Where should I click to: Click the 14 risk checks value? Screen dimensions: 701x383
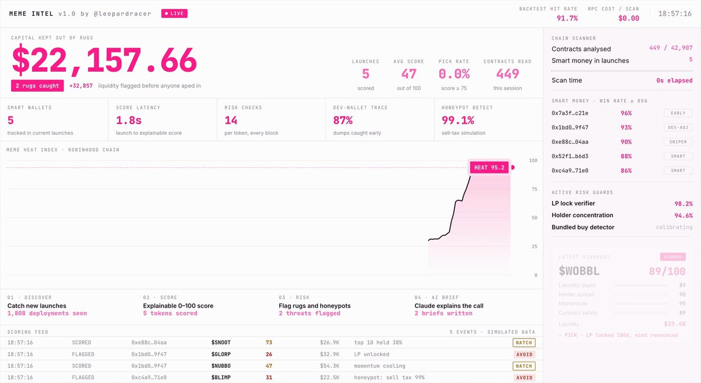[231, 120]
